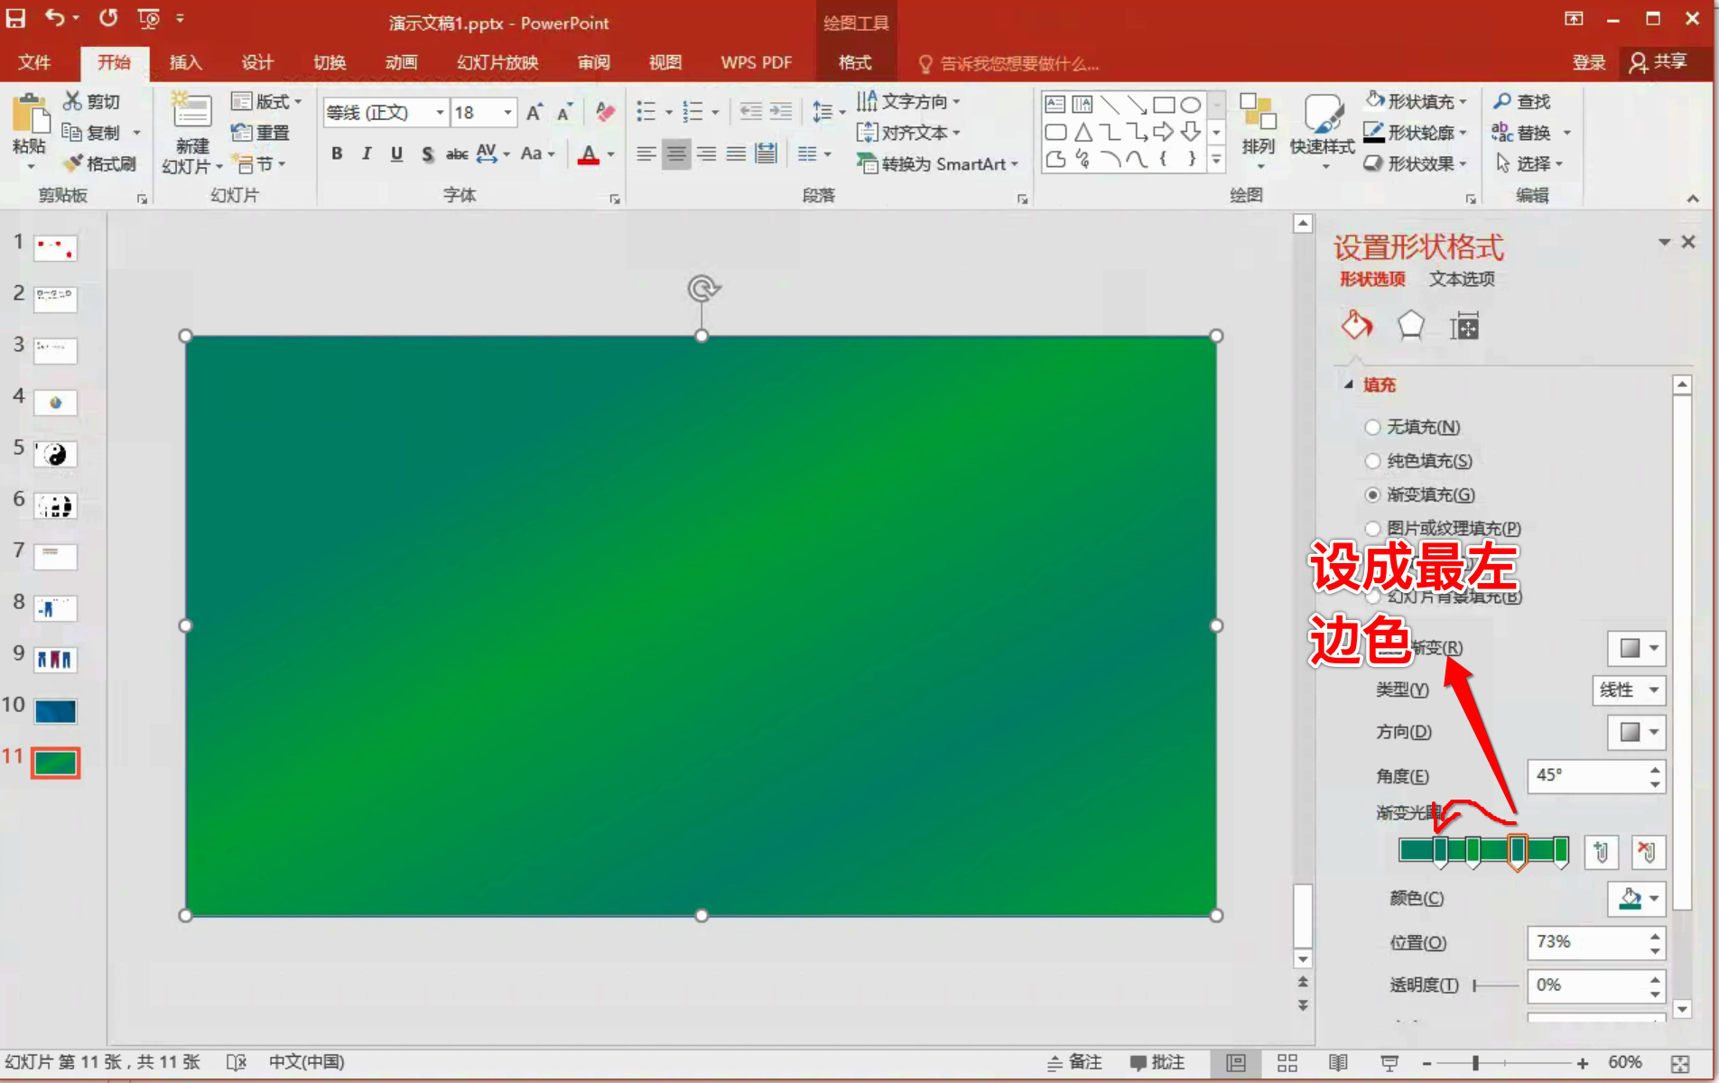The width and height of the screenshot is (1719, 1083).
Task: Center align the text
Action: tap(675, 153)
